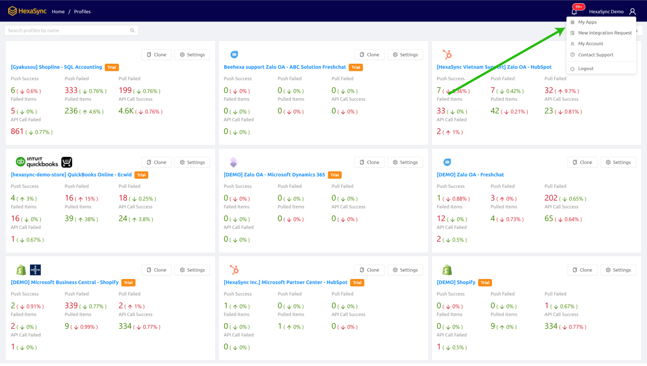Viewport: 647px width, 366px height.
Task: Open Settings for Zalo OA - Dynamics 365
Action: click(405, 162)
